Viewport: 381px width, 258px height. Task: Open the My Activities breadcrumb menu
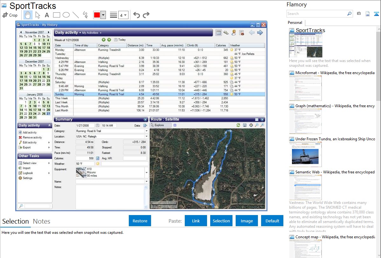92,32
